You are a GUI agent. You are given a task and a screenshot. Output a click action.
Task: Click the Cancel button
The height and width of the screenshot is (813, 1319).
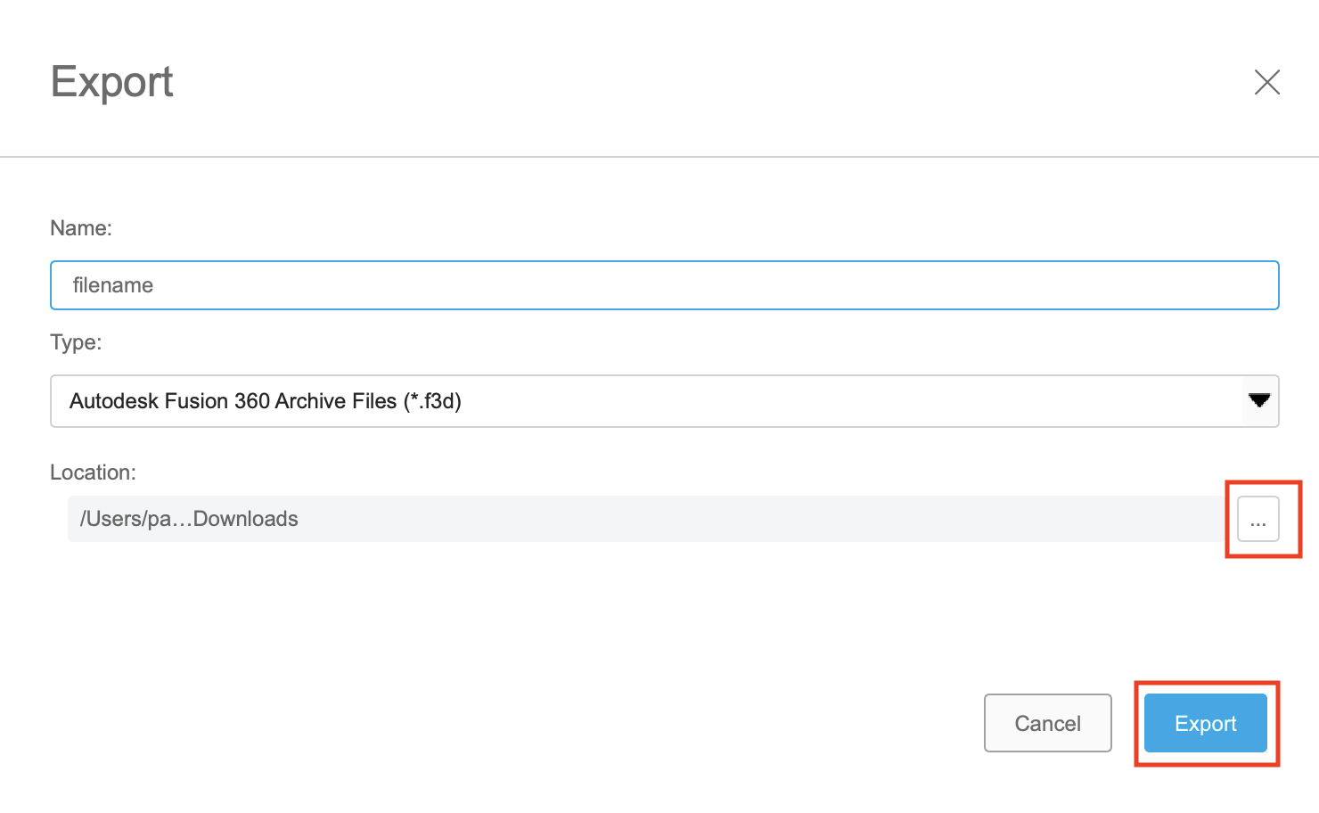pos(1047,723)
